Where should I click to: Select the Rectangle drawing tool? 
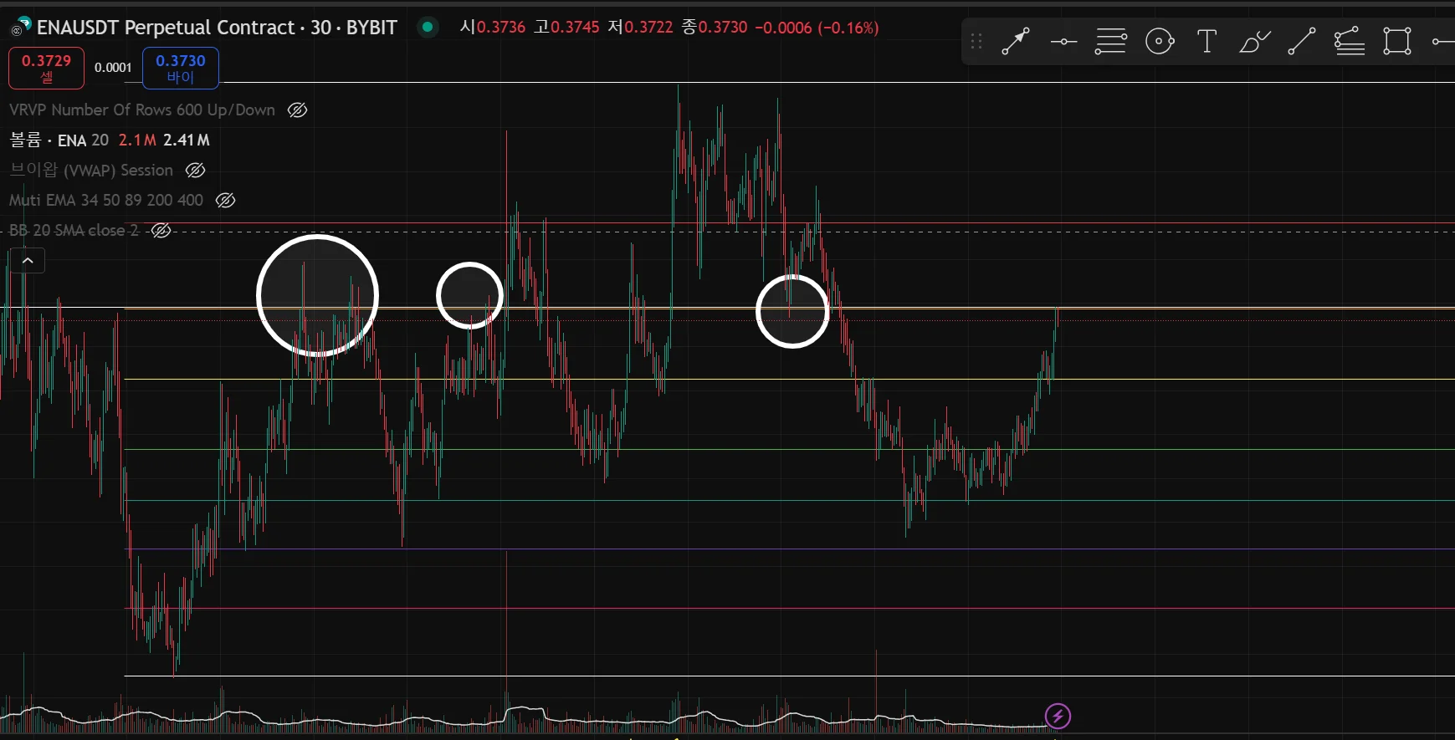(1397, 41)
